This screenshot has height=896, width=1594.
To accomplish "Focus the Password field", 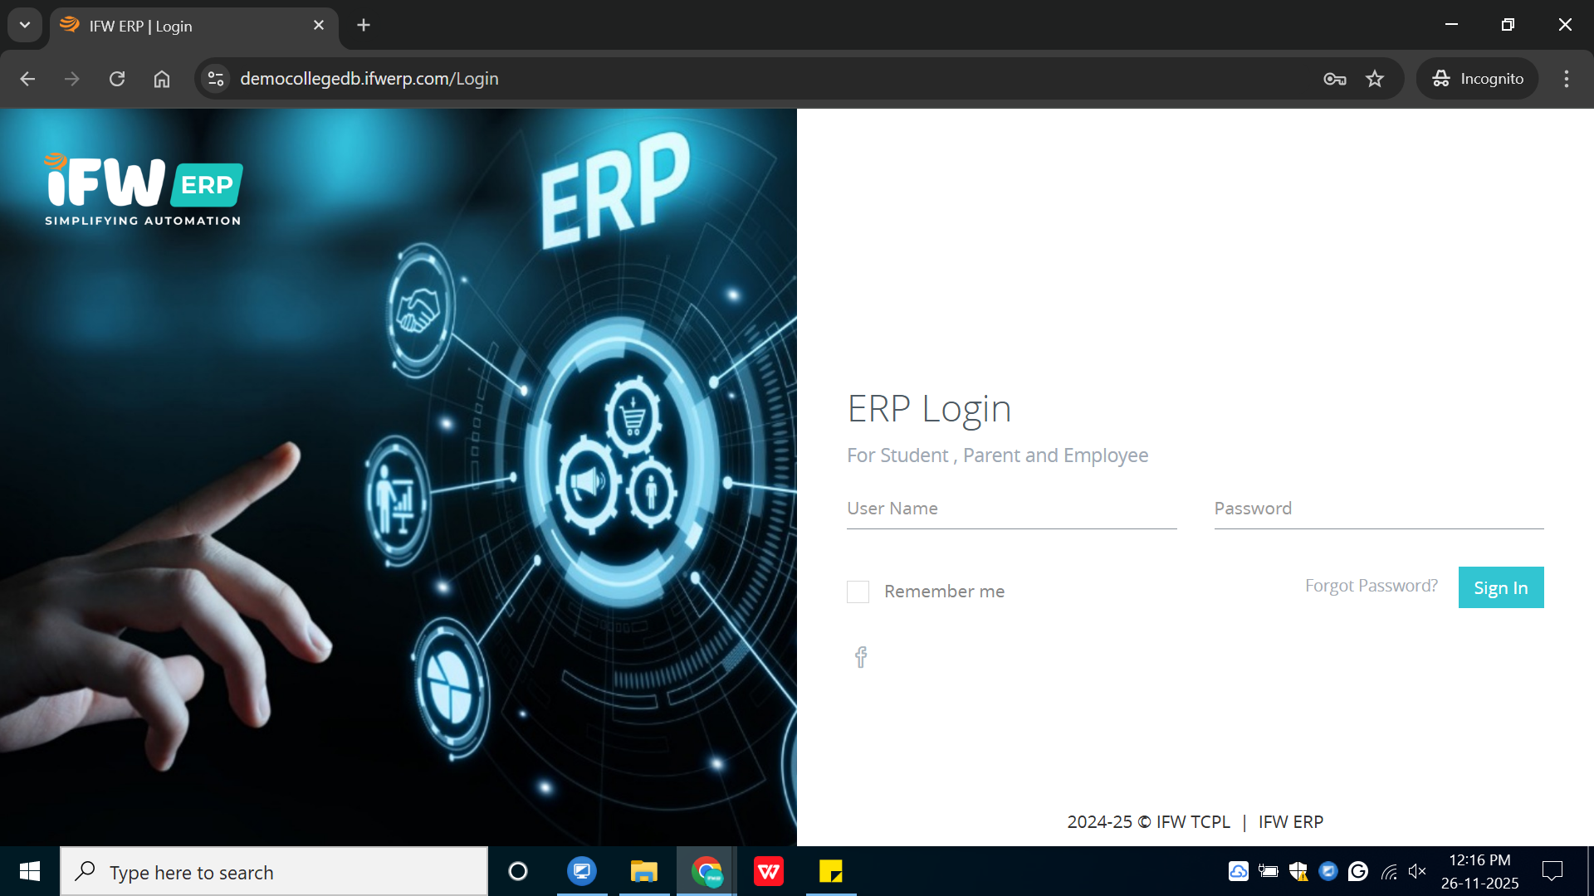I will tap(1379, 509).
